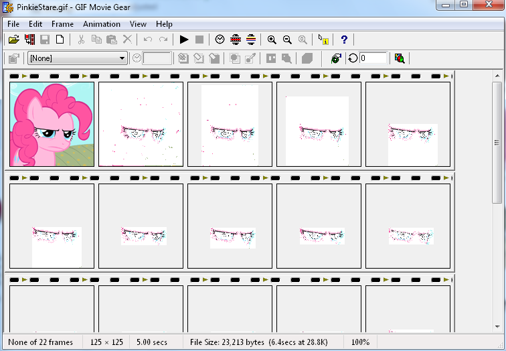Click the grayed actual-size magnifier icon
Image resolution: width=506 pixels, height=351 pixels.
point(303,40)
